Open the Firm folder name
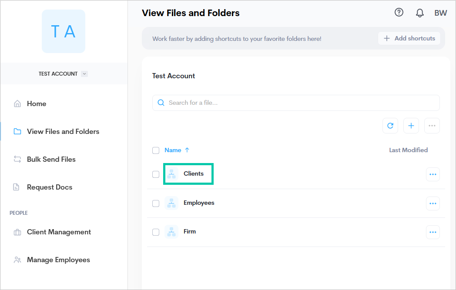 point(190,231)
